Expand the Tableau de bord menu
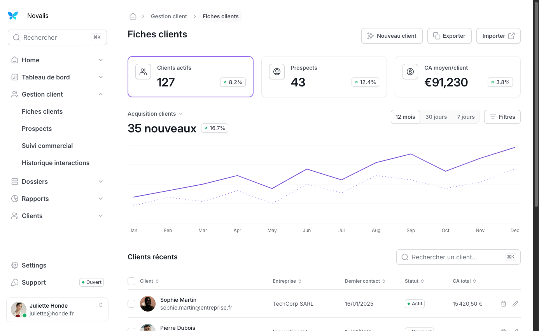Viewport: 539px width, 331px height. pos(101,77)
